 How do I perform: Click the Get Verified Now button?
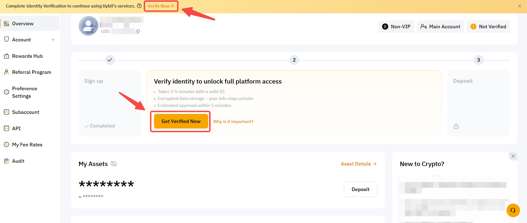(x=181, y=122)
